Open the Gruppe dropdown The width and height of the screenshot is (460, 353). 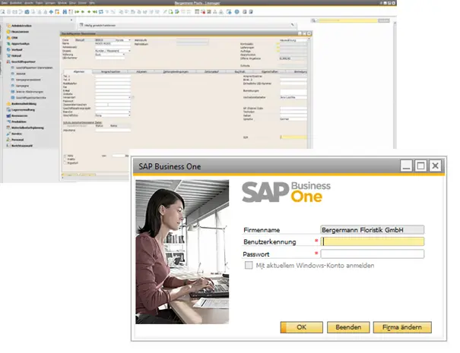pos(129,51)
